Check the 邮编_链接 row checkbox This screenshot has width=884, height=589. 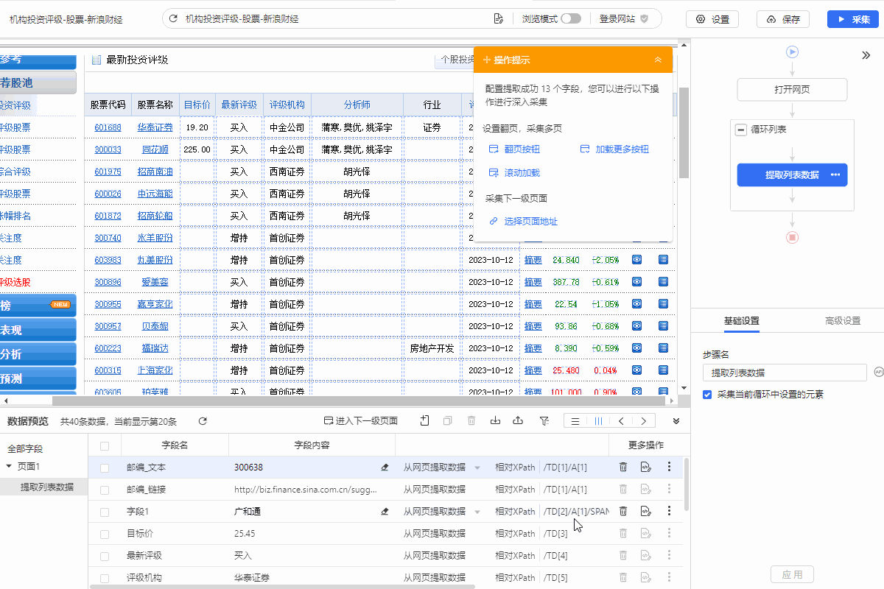(x=105, y=490)
